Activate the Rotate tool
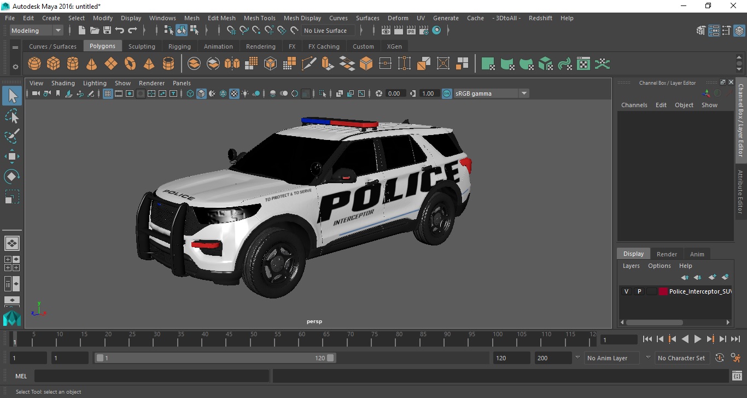This screenshot has height=398, width=747. coord(12,177)
